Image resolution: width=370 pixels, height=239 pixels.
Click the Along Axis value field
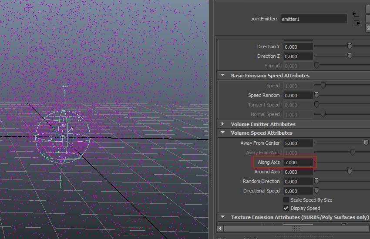(298, 163)
